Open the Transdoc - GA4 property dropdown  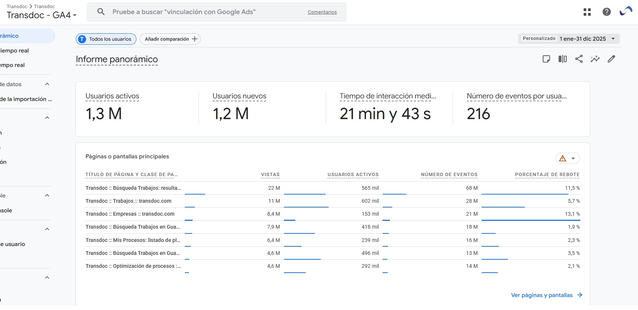(x=42, y=15)
